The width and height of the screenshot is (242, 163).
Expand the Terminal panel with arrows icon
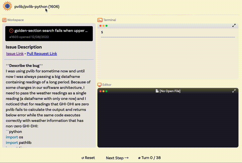(x=234, y=26)
